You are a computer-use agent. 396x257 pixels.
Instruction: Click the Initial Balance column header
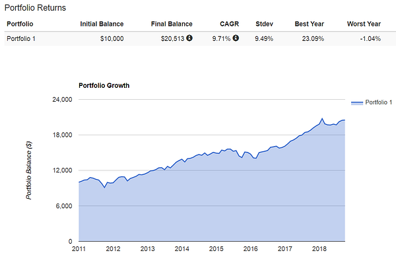(x=102, y=24)
